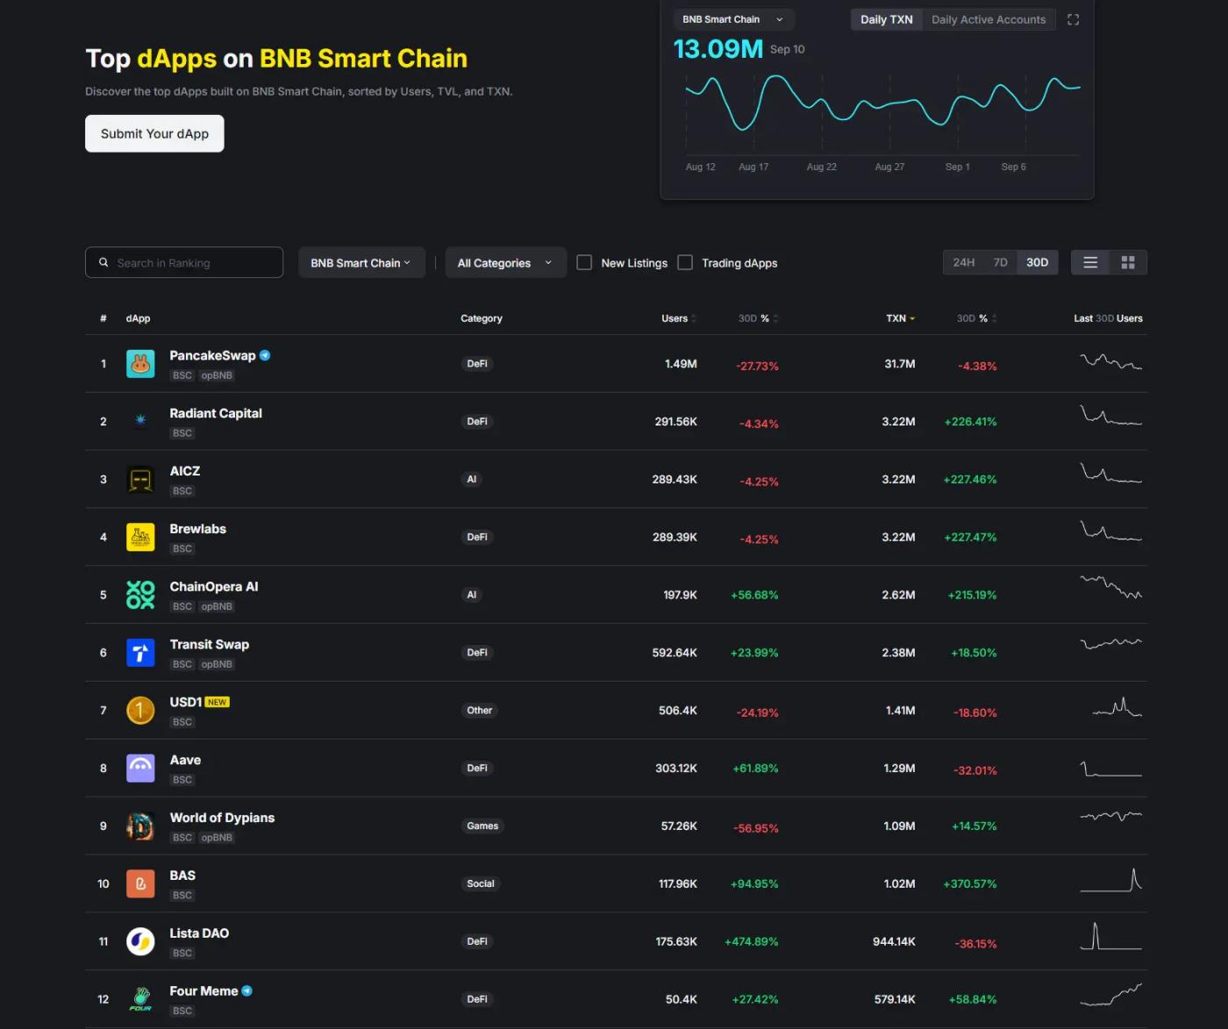This screenshot has width=1228, height=1029.
Task: Click the ChainOpera AI logo icon
Action: 140,595
